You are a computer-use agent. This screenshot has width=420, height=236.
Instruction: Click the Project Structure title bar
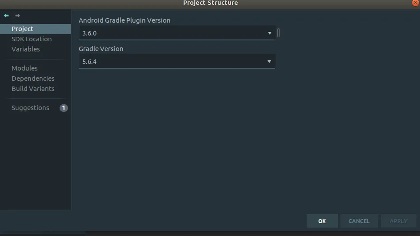point(210,3)
